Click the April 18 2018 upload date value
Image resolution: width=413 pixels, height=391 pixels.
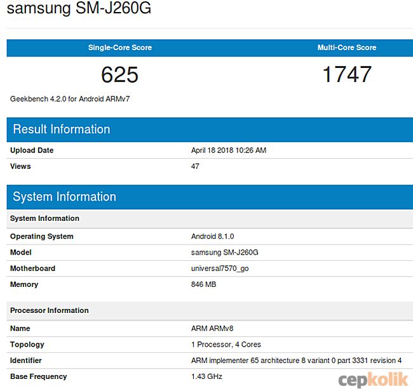228,150
